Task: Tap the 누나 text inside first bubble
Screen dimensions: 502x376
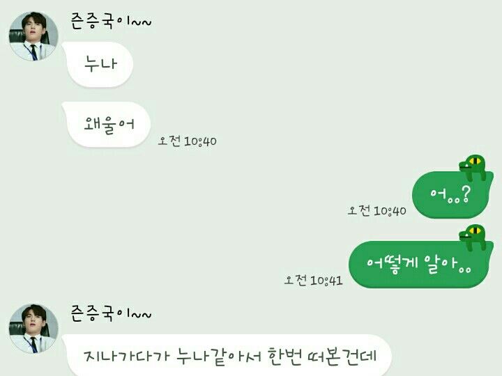Action: click(x=100, y=63)
